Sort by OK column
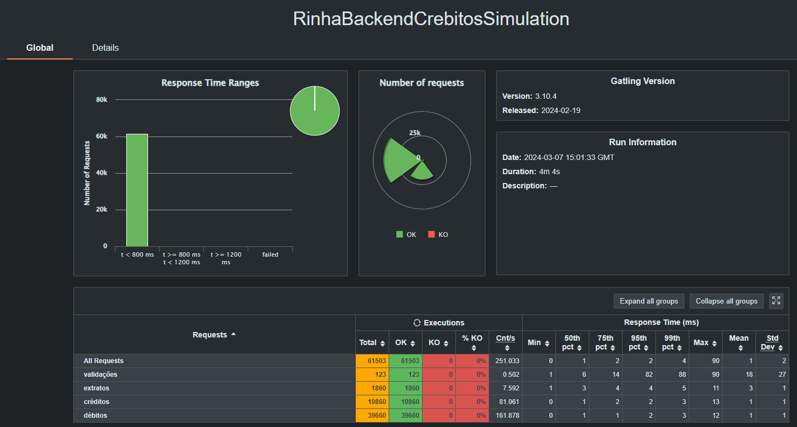 (405, 342)
